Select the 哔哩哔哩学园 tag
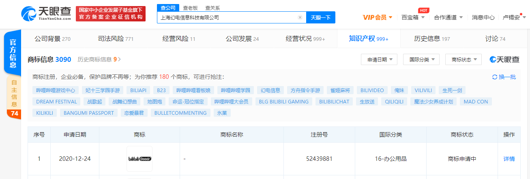Image resolution: width=530 pixels, height=179 pixels. tap(236, 90)
